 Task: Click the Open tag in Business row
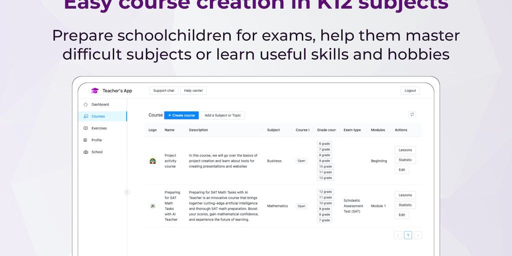301,161
